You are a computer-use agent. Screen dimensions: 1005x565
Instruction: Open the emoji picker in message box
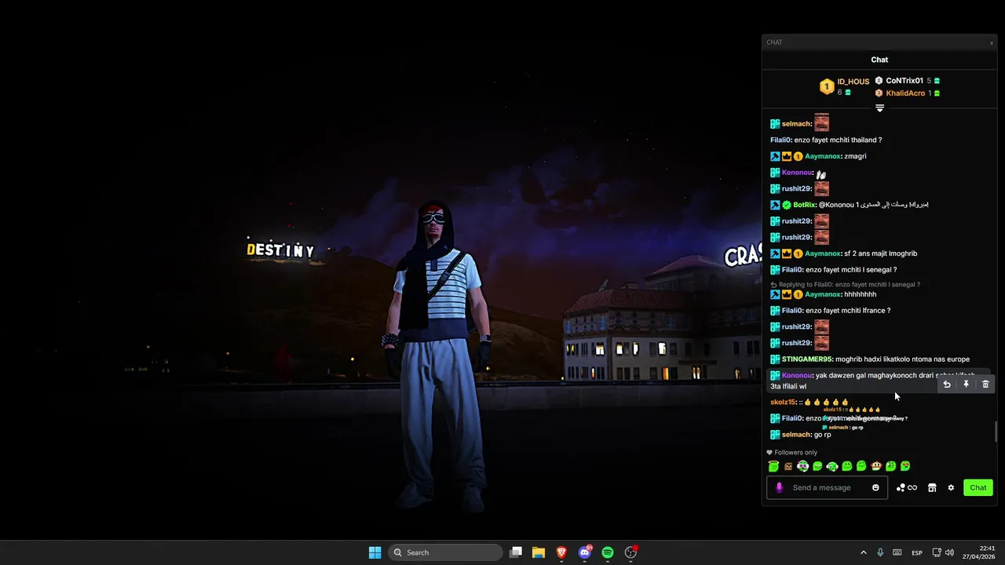click(875, 487)
